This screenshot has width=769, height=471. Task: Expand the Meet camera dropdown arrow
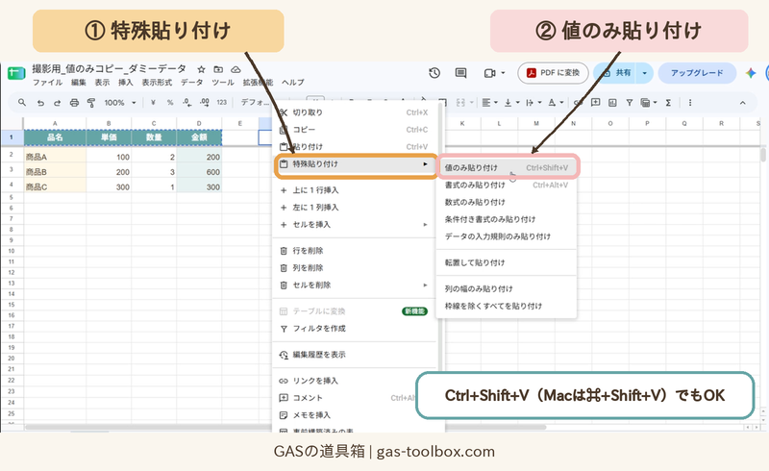(x=503, y=73)
